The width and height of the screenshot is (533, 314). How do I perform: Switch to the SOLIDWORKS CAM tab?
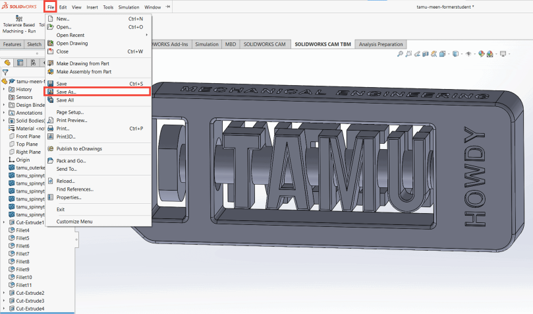[x=265, y=44]
